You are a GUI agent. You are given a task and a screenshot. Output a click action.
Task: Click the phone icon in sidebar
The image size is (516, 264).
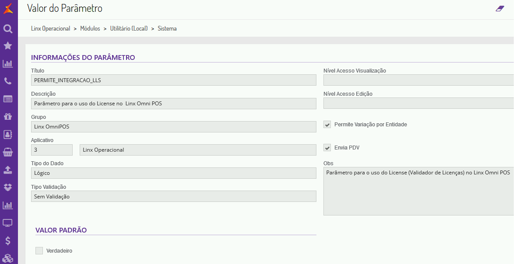coord(8,81)
